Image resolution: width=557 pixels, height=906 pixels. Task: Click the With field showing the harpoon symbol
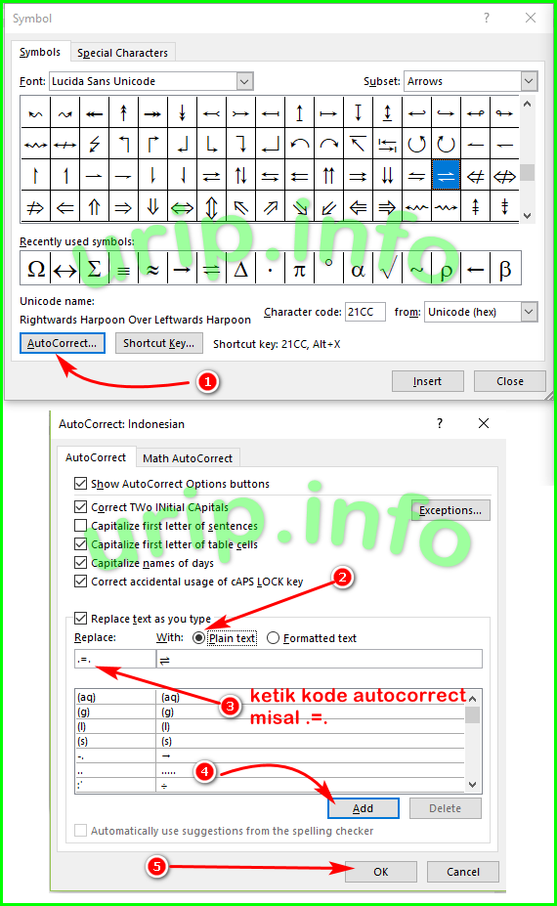[x=319, y=660]
